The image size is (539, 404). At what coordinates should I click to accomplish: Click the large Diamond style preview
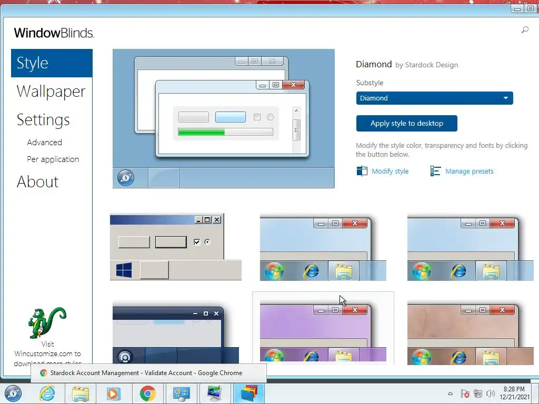click(223, 118)
